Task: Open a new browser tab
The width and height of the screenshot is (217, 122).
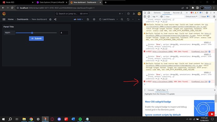Action: [x=106, y=2]
